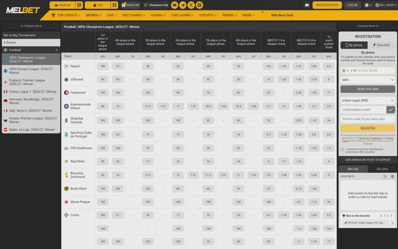
Task: Select the By phone registration tab
Action: click(354, 45)
